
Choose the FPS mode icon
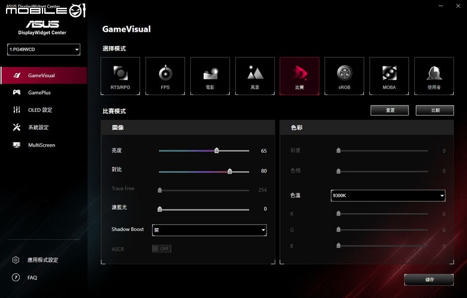pos(165,76)
